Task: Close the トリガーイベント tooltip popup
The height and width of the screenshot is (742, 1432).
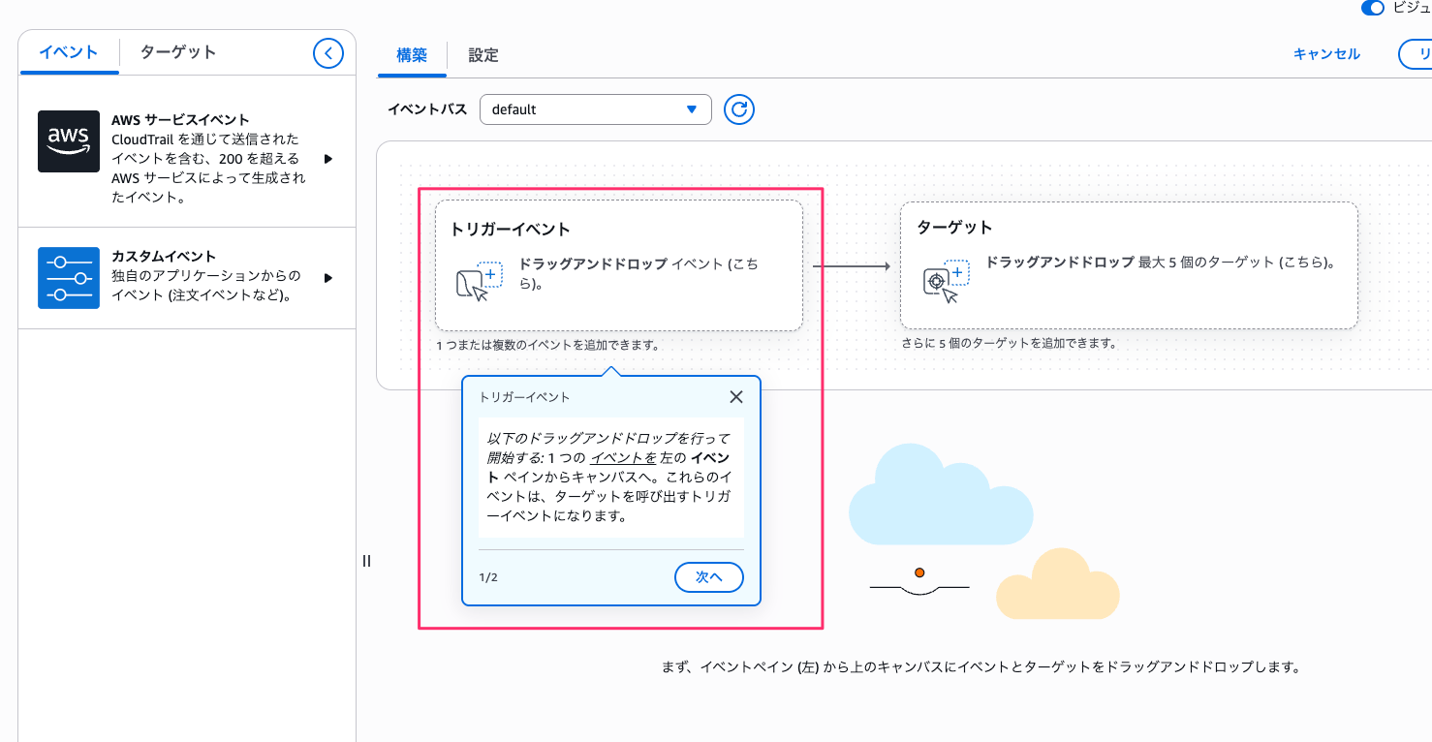Action: click(736, 397)
